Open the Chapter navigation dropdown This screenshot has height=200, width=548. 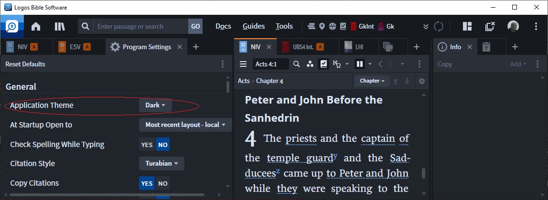372,81
